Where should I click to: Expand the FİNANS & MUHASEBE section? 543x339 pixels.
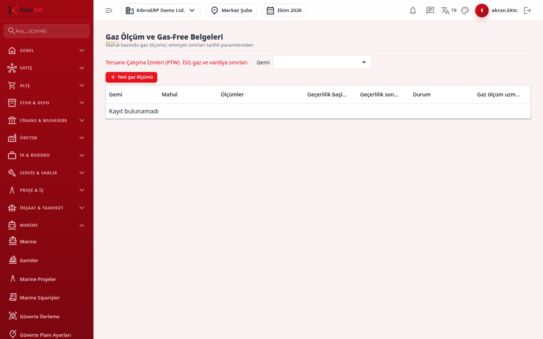point(47,121)
